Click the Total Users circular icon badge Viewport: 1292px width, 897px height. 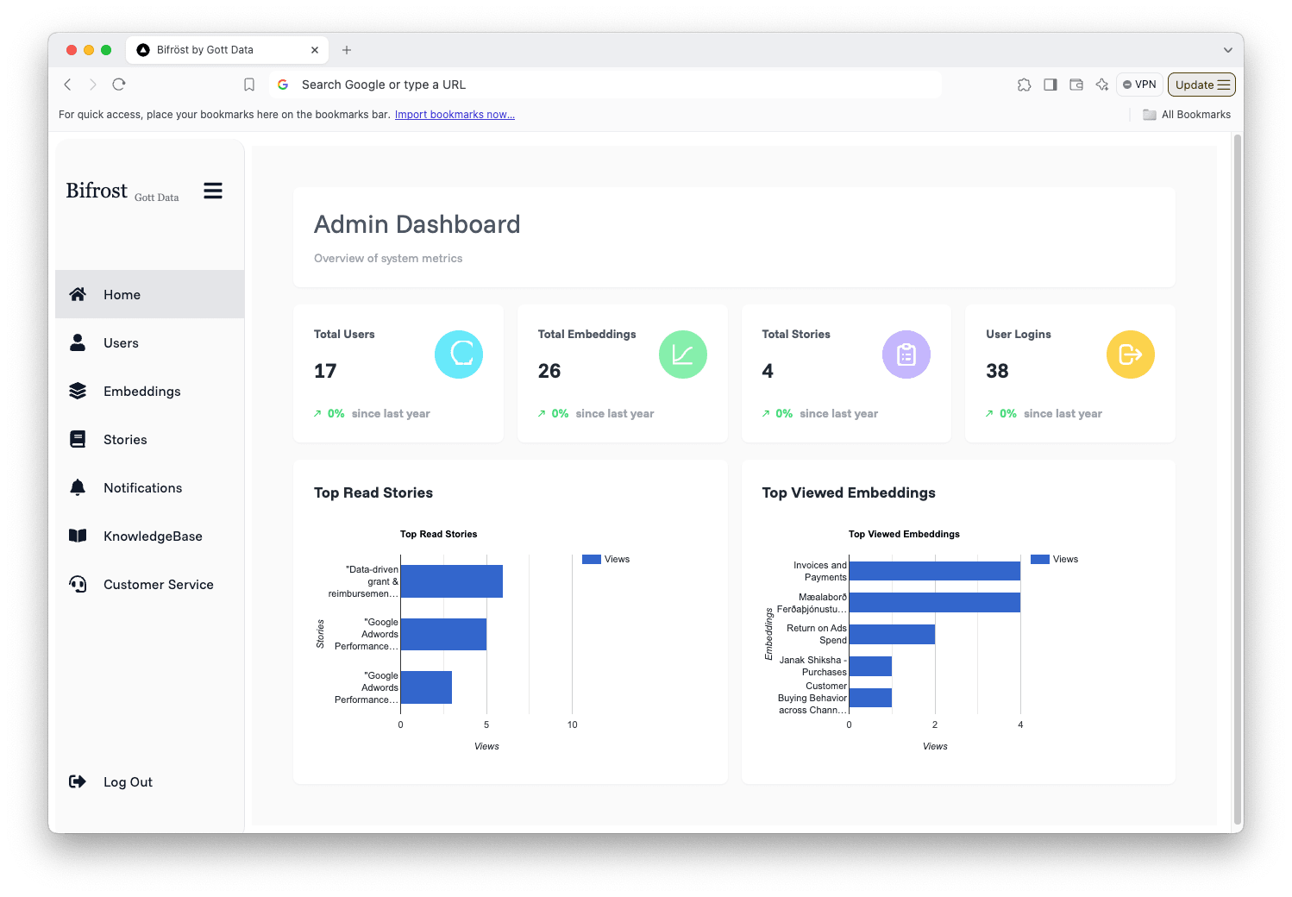tap(458, 354)
